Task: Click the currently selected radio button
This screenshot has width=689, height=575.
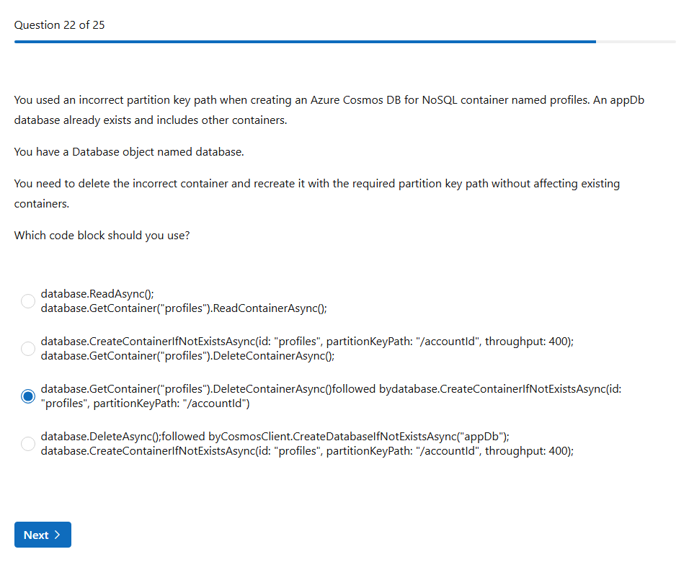Action: pos(28,396)
